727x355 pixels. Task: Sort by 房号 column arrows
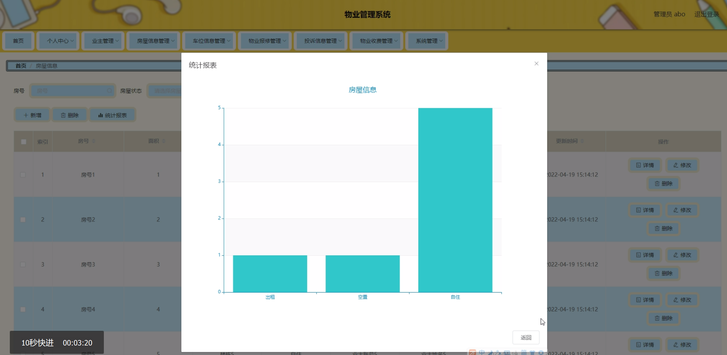[93, 141]
